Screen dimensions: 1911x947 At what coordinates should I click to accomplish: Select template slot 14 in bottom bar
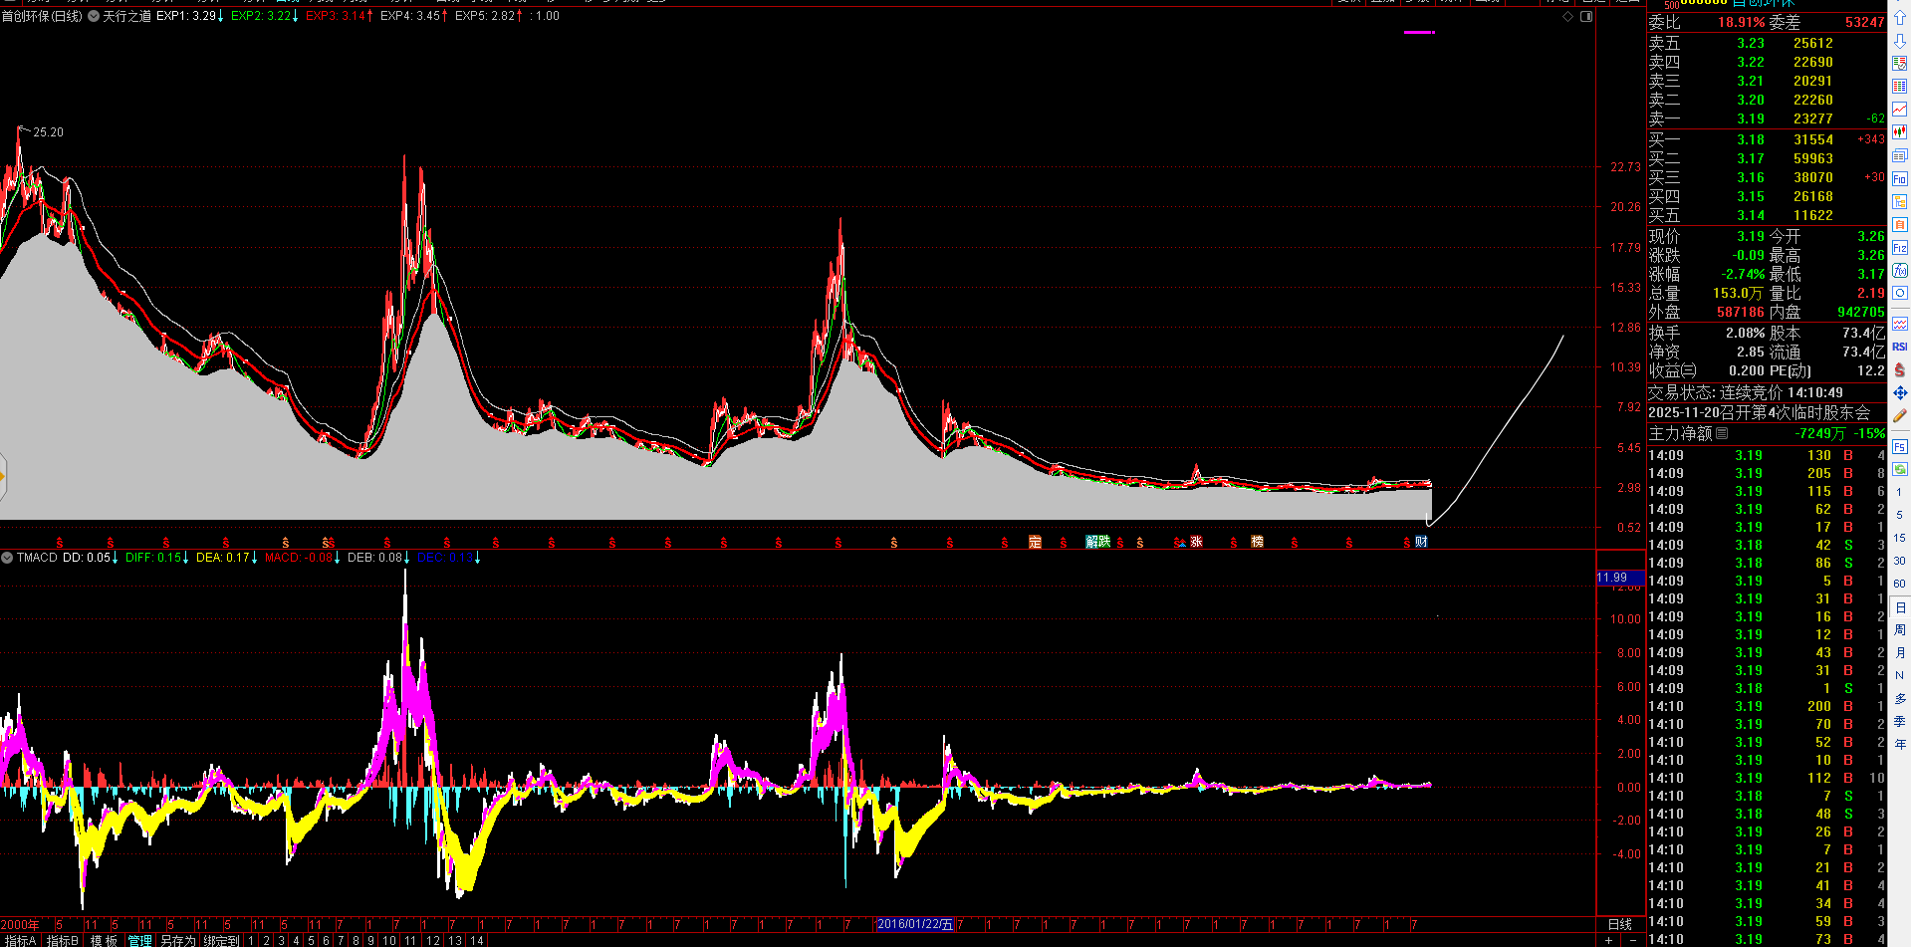(477, 940)
